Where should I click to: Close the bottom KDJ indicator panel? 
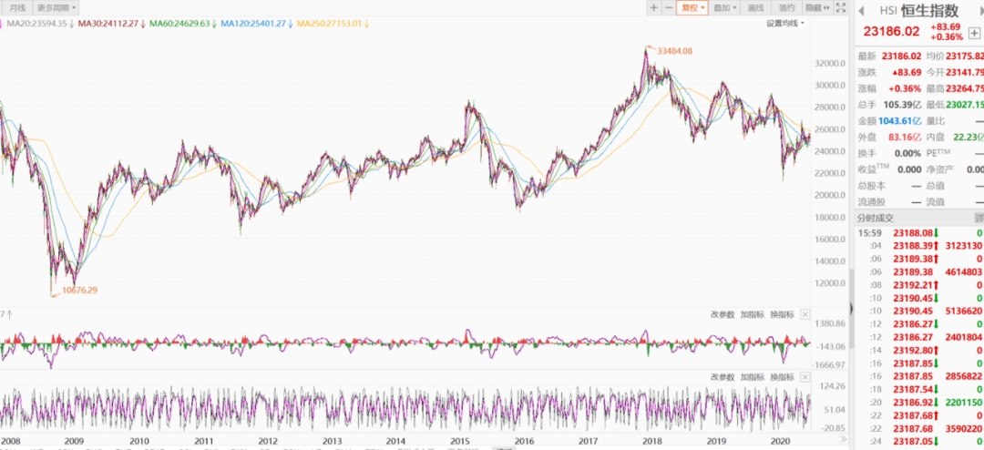pyautogui.click(x=805, y=377)
